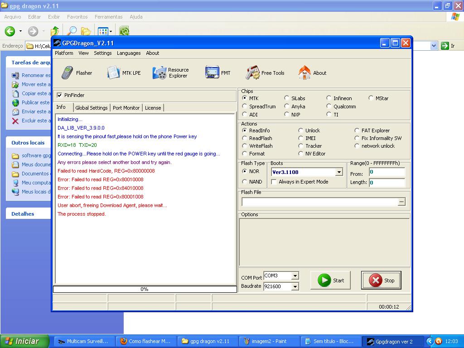Click the Search magnifier in Explorer toolbar

72,31
